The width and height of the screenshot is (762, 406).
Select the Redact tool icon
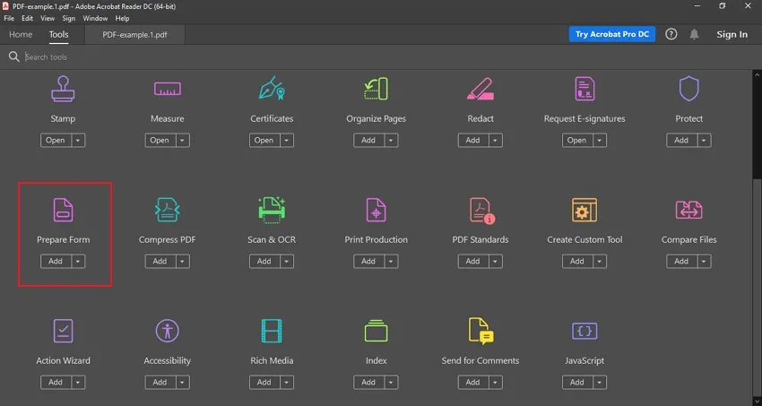[481, 89]
